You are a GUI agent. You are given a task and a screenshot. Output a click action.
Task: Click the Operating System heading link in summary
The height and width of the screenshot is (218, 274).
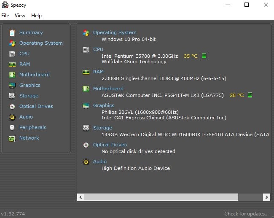pos(115,32)
